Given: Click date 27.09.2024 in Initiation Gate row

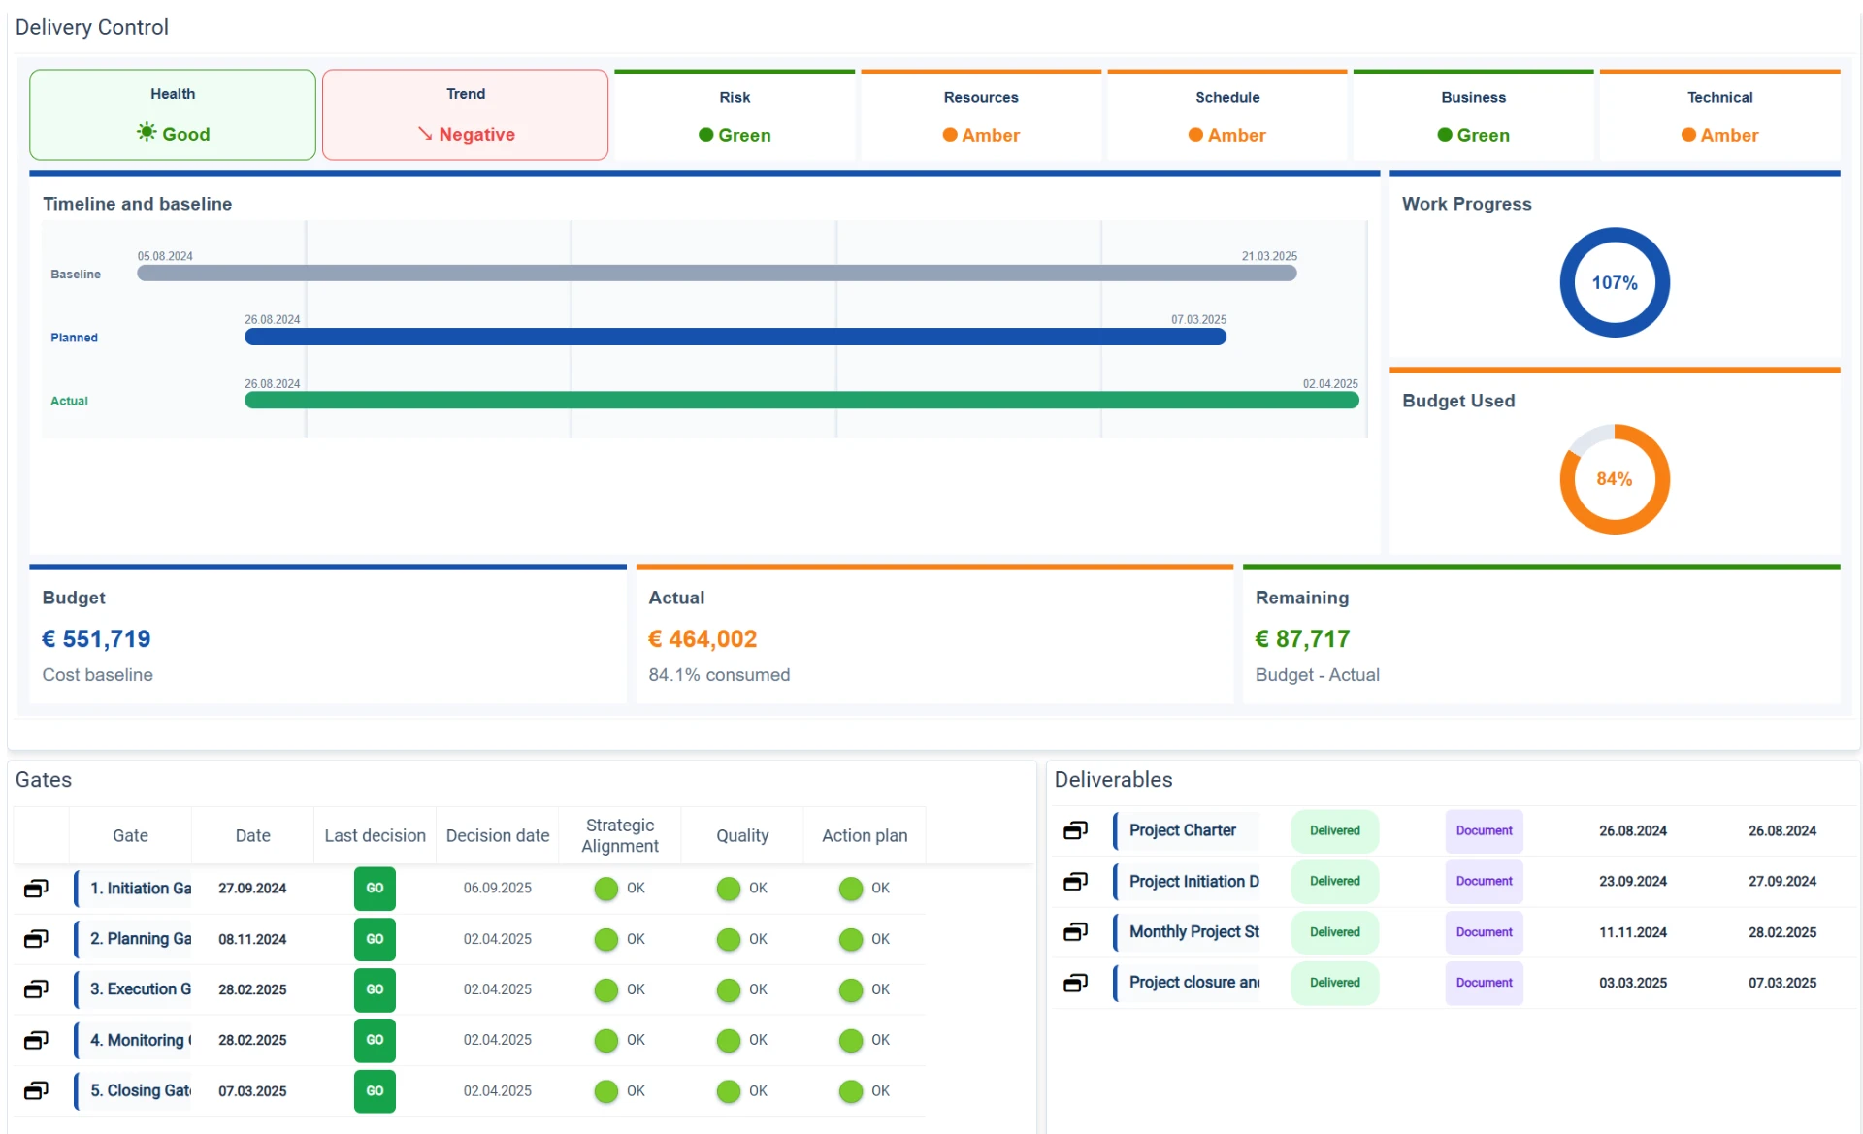Looking at the screenshot, I should 252,889.
